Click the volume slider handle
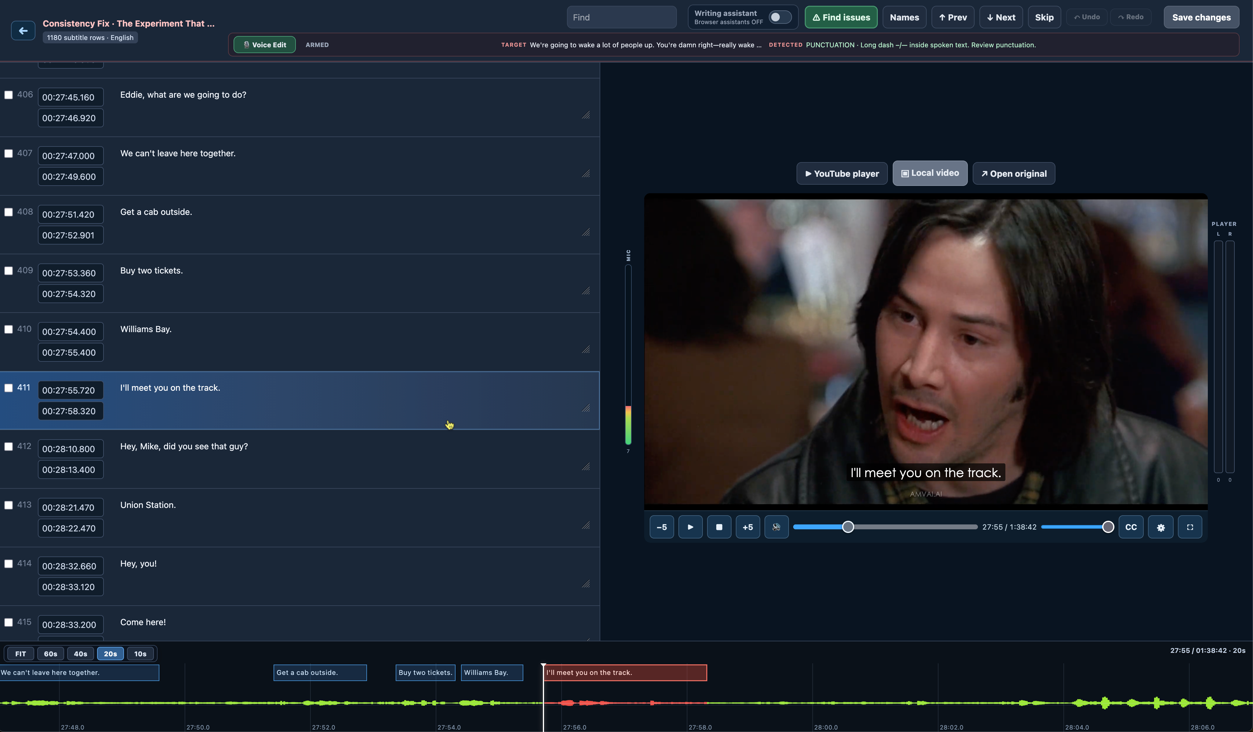Image resolution: width=1253 pixels, height=732 pixels. [x=1108, y=527]
